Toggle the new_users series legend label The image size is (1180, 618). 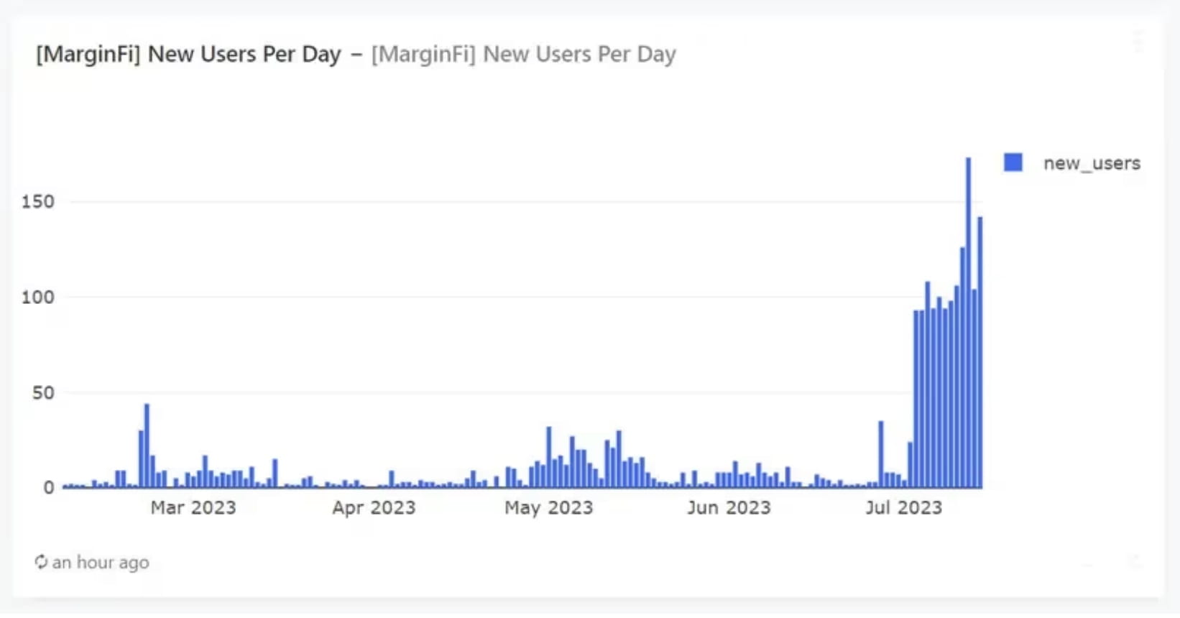pyautogui.click(x=1091, y=164)
